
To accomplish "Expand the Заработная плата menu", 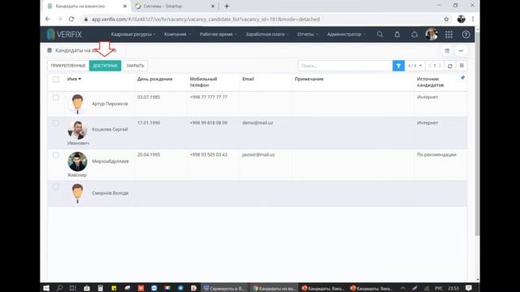I will point(266,34).
